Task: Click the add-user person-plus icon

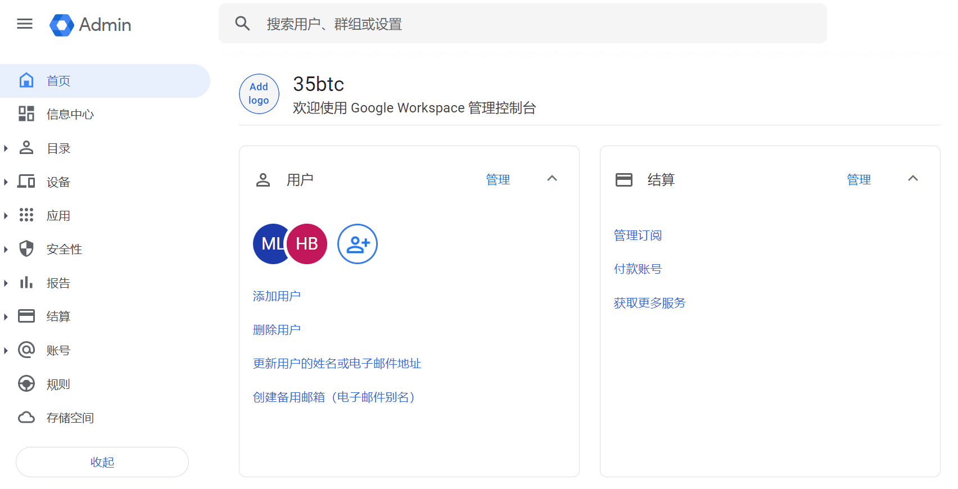Action: (x=358, y=244)
